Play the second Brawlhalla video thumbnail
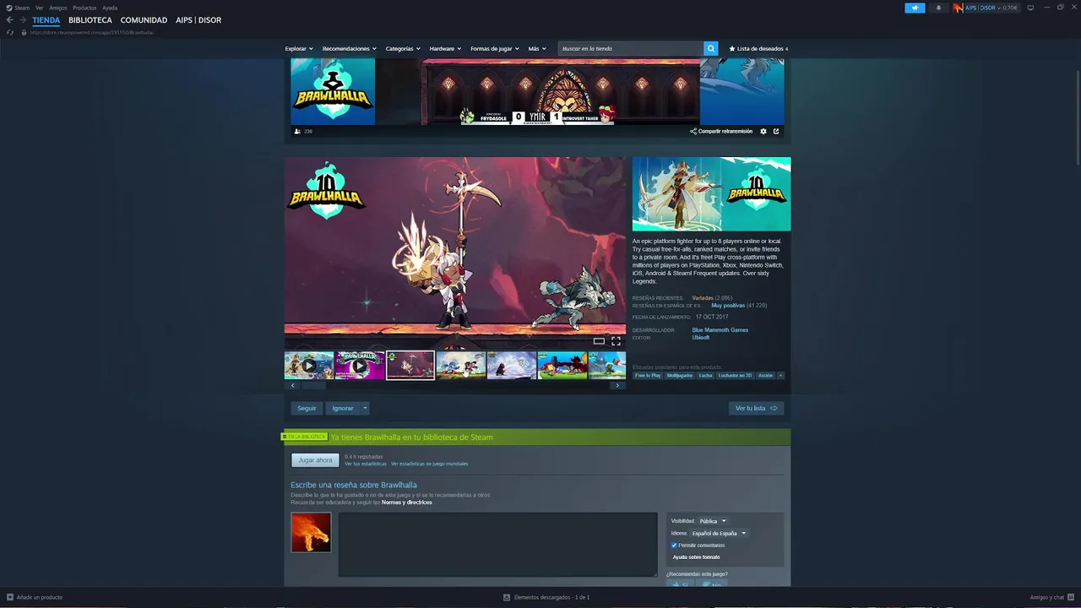The image size is (1081, 608). [x=360, y=366]
